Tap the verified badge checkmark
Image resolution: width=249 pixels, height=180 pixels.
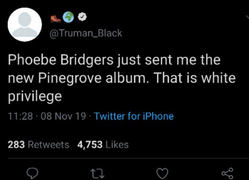[82, 17]
